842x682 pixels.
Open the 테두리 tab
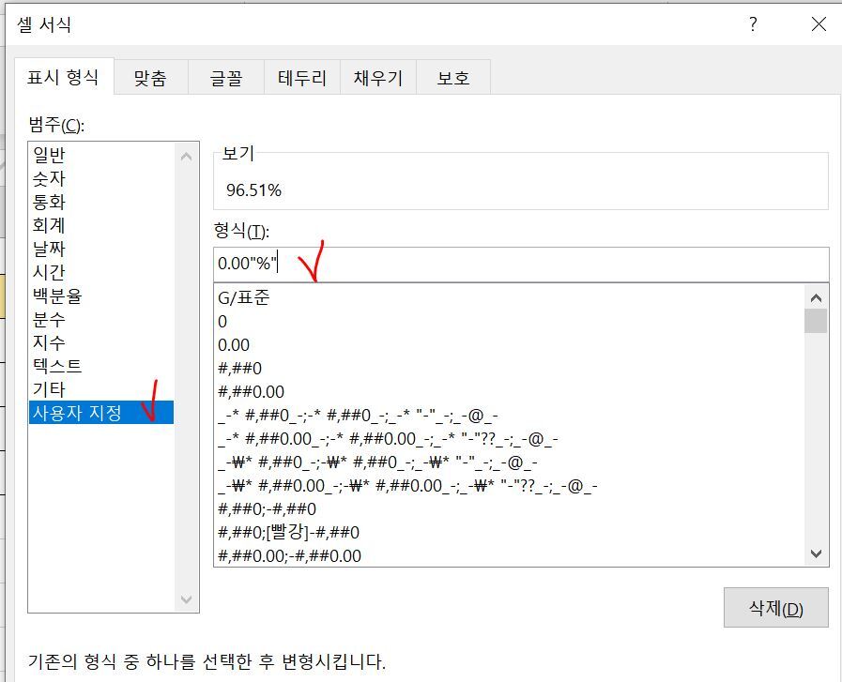pos(302,78)
